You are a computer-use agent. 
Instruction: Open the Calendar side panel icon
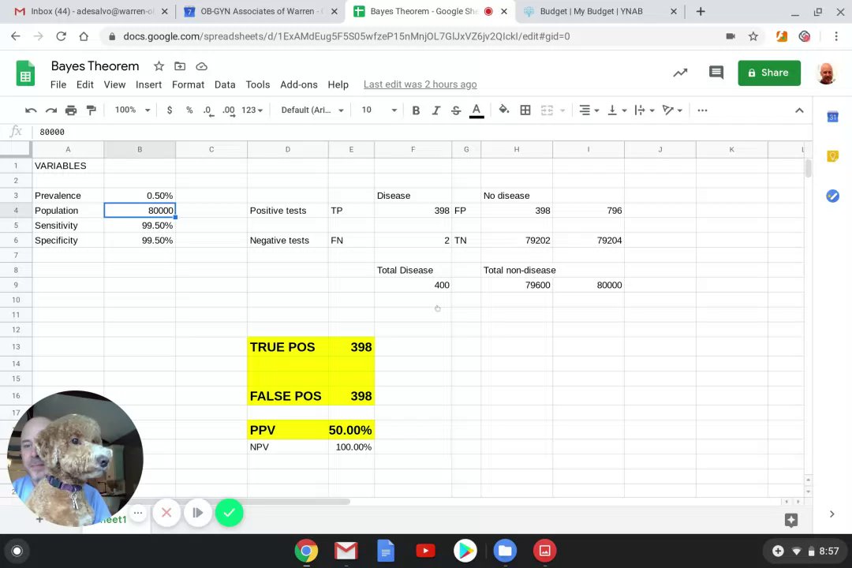click(832, 117)
